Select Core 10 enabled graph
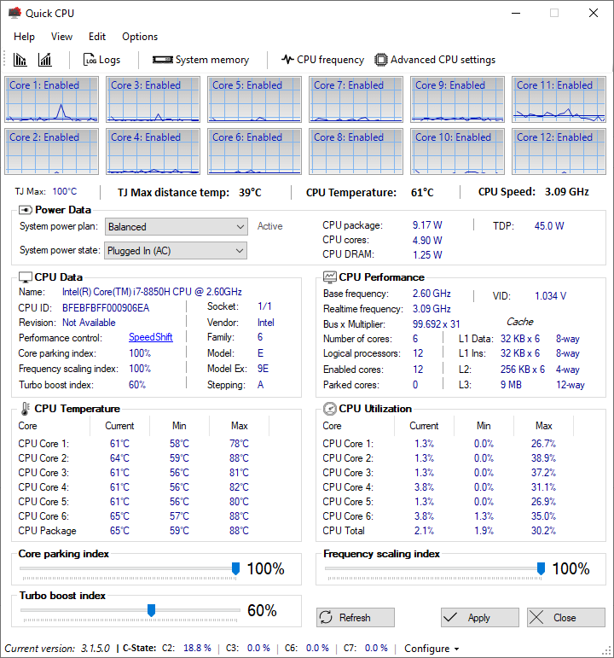This screenshot has height=658, width=614. [x=458, y=152]
